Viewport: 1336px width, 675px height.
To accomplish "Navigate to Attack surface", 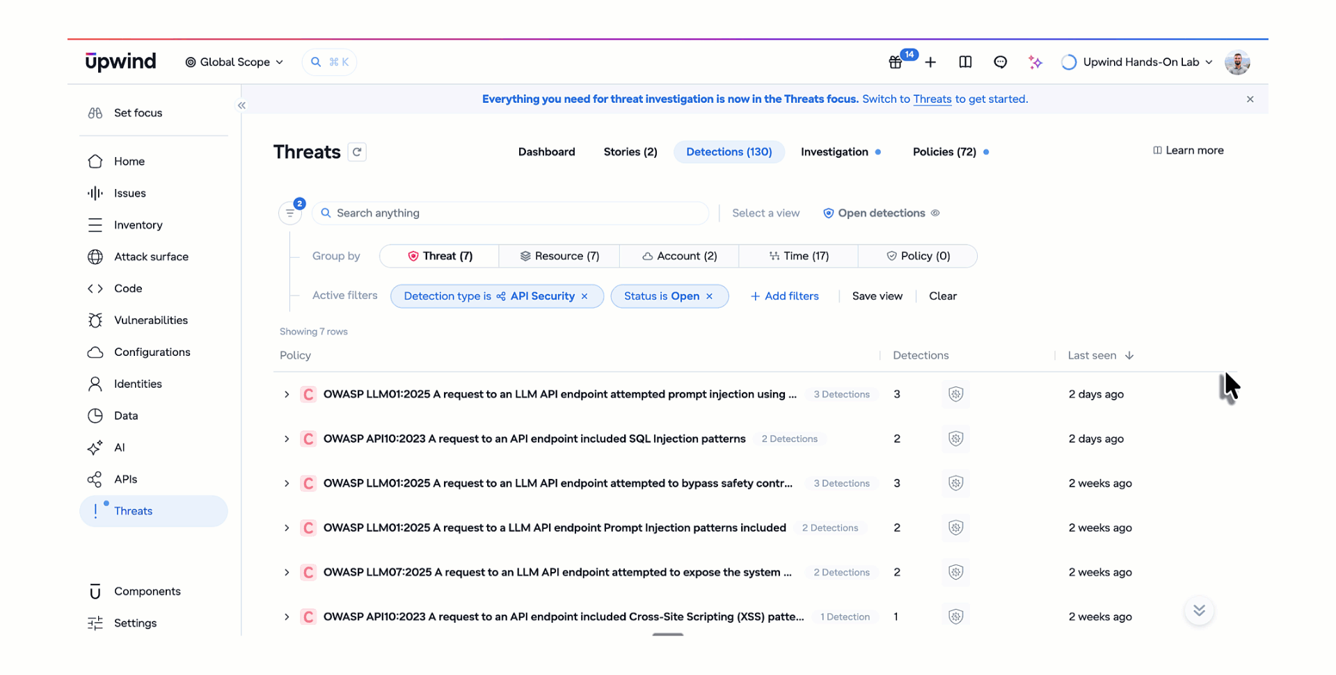I will 153,257.
